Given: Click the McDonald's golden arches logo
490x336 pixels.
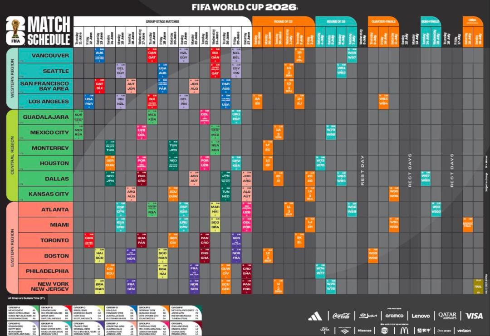Looking at the screenshot, I should [404, 331].
